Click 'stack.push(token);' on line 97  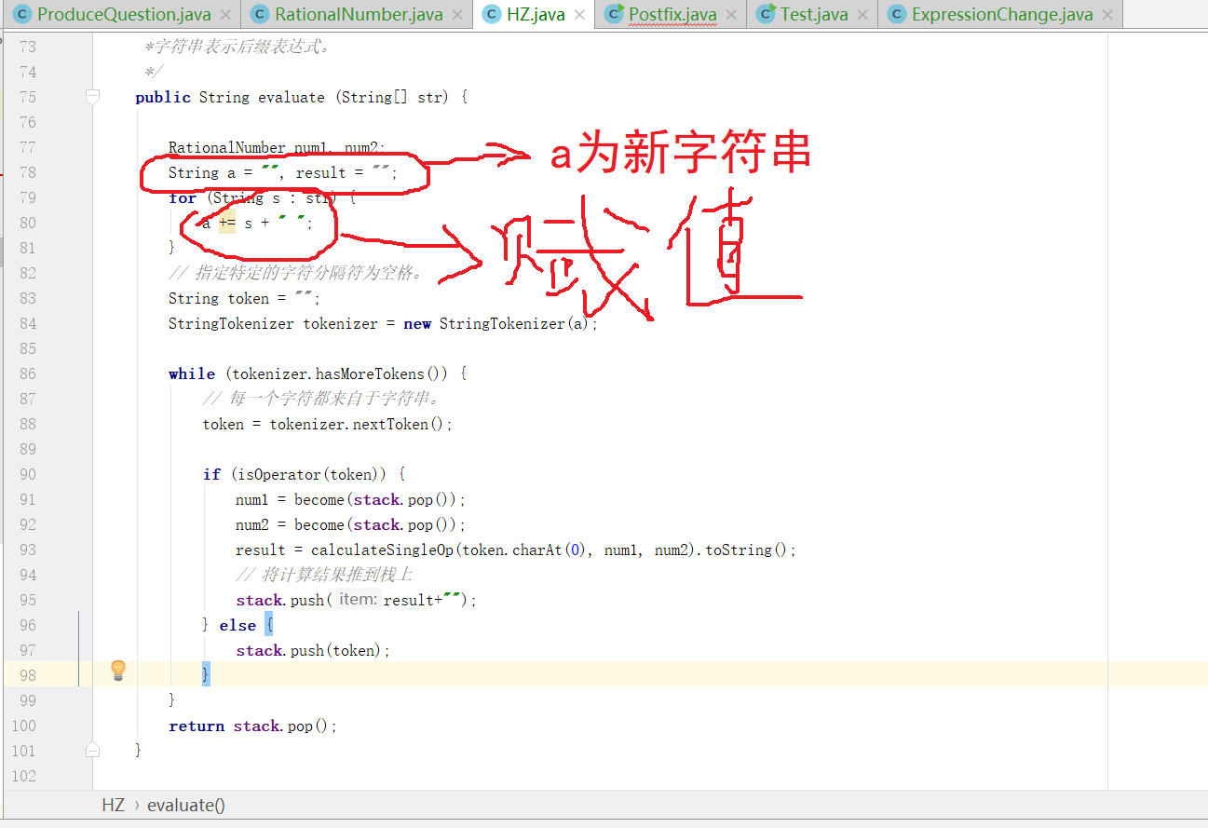tap(314, 650)
